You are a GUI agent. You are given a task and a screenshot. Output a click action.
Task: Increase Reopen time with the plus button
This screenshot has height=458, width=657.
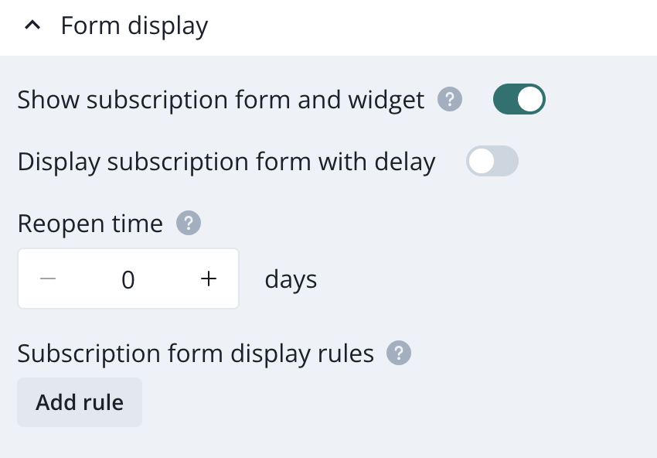point(208,279)
